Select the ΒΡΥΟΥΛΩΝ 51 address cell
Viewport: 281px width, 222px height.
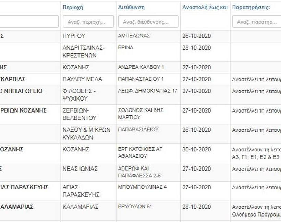coord(135,207)
